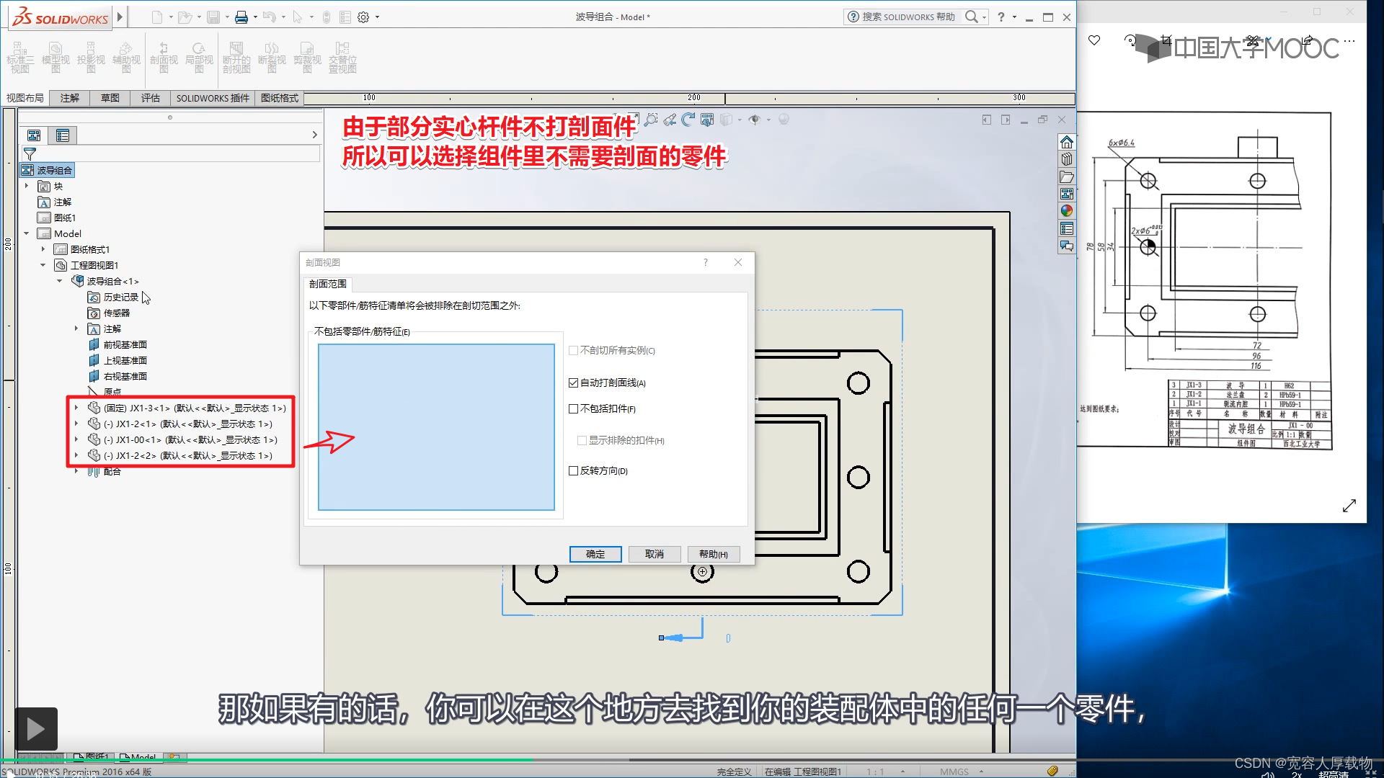Open appearances color ball icon
The image size is (1384, 778).
1067,211
